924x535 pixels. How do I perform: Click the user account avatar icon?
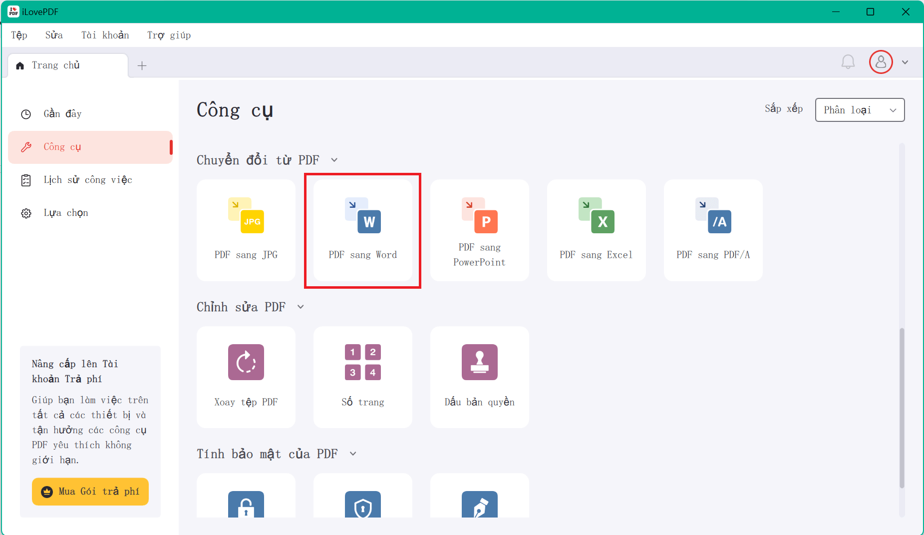click(x=881, y=62)
